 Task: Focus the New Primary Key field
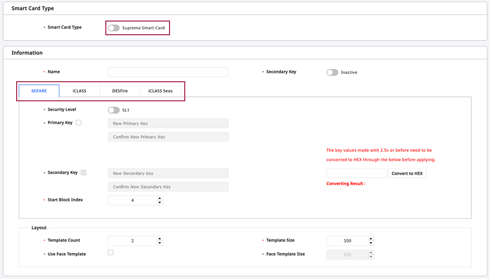tap(168, 123)
